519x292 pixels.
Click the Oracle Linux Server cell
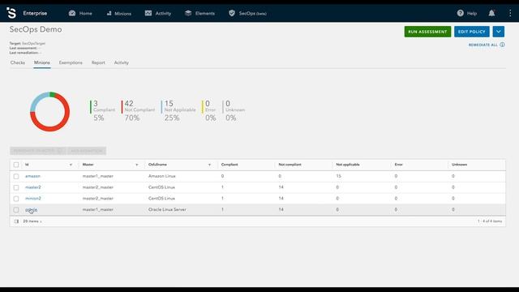point(167,209)
